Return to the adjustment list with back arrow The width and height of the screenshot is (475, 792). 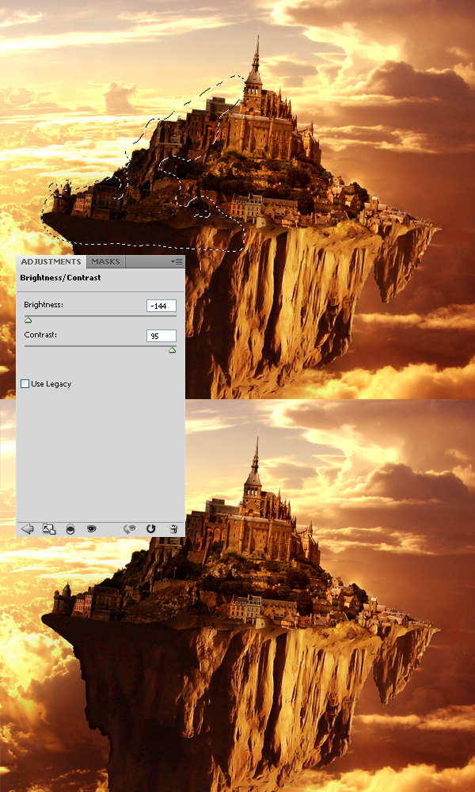[x=27, y=529]
